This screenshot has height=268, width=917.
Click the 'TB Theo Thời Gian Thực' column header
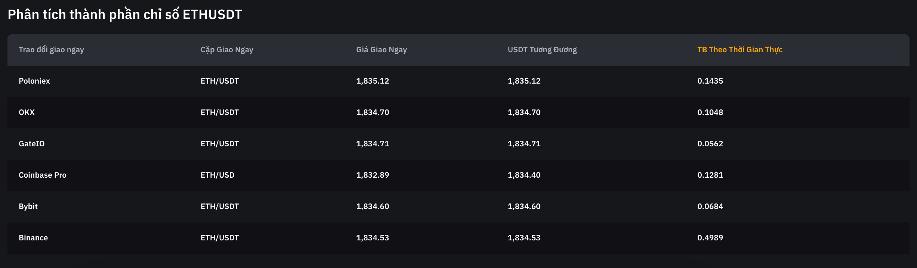point(740,50)
